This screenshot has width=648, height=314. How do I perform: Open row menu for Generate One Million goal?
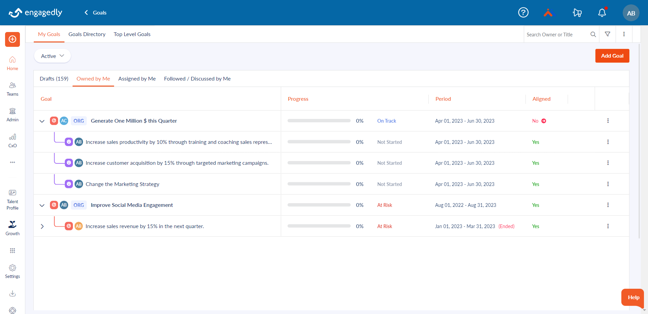(x=608, y=121)
